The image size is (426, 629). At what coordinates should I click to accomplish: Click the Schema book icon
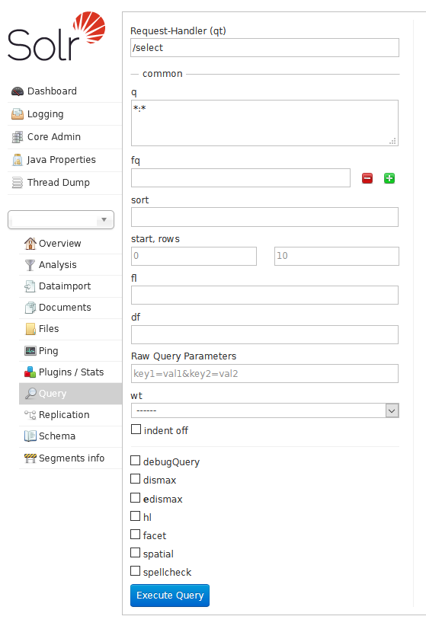tap(30, 436)
